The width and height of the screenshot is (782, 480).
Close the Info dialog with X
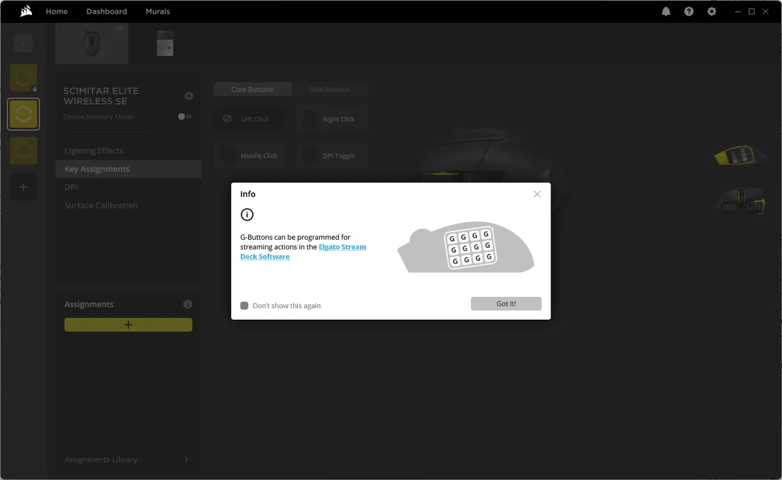[537, 194]
